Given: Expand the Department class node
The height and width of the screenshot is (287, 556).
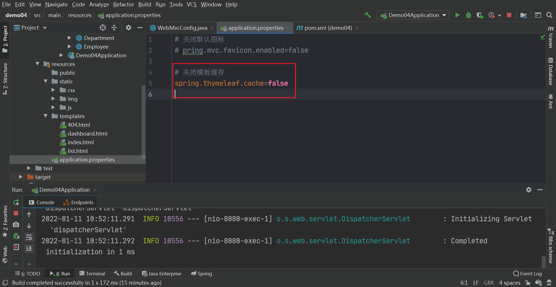Looking at the screenshot, I should click(69, 38).
